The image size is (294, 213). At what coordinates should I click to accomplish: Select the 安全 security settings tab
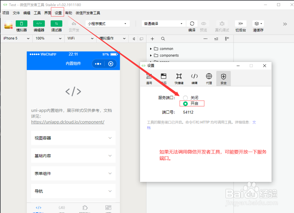click(223, 79)
